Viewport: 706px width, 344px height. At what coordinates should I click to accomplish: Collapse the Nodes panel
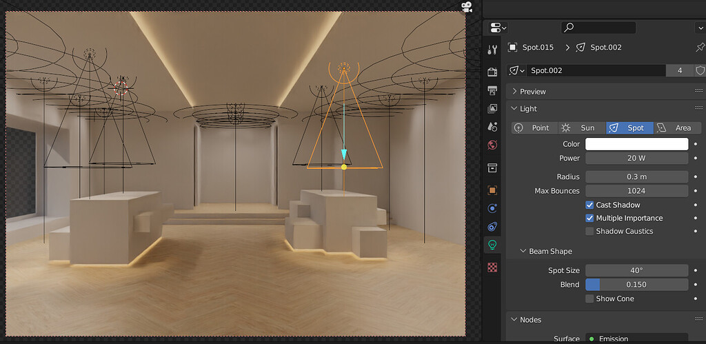(514, 320)
